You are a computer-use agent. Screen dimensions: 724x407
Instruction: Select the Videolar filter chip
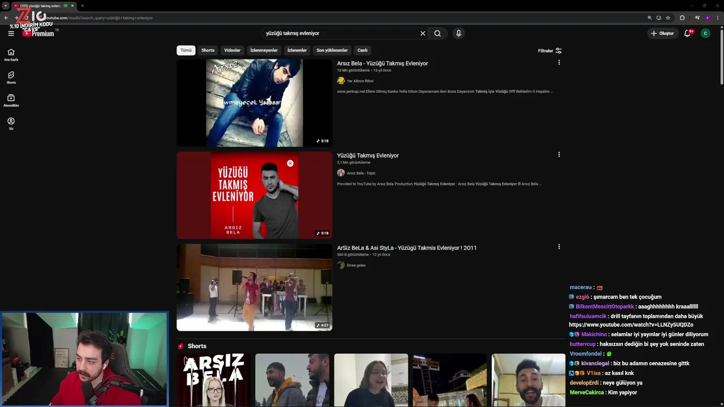pos(232,50)
